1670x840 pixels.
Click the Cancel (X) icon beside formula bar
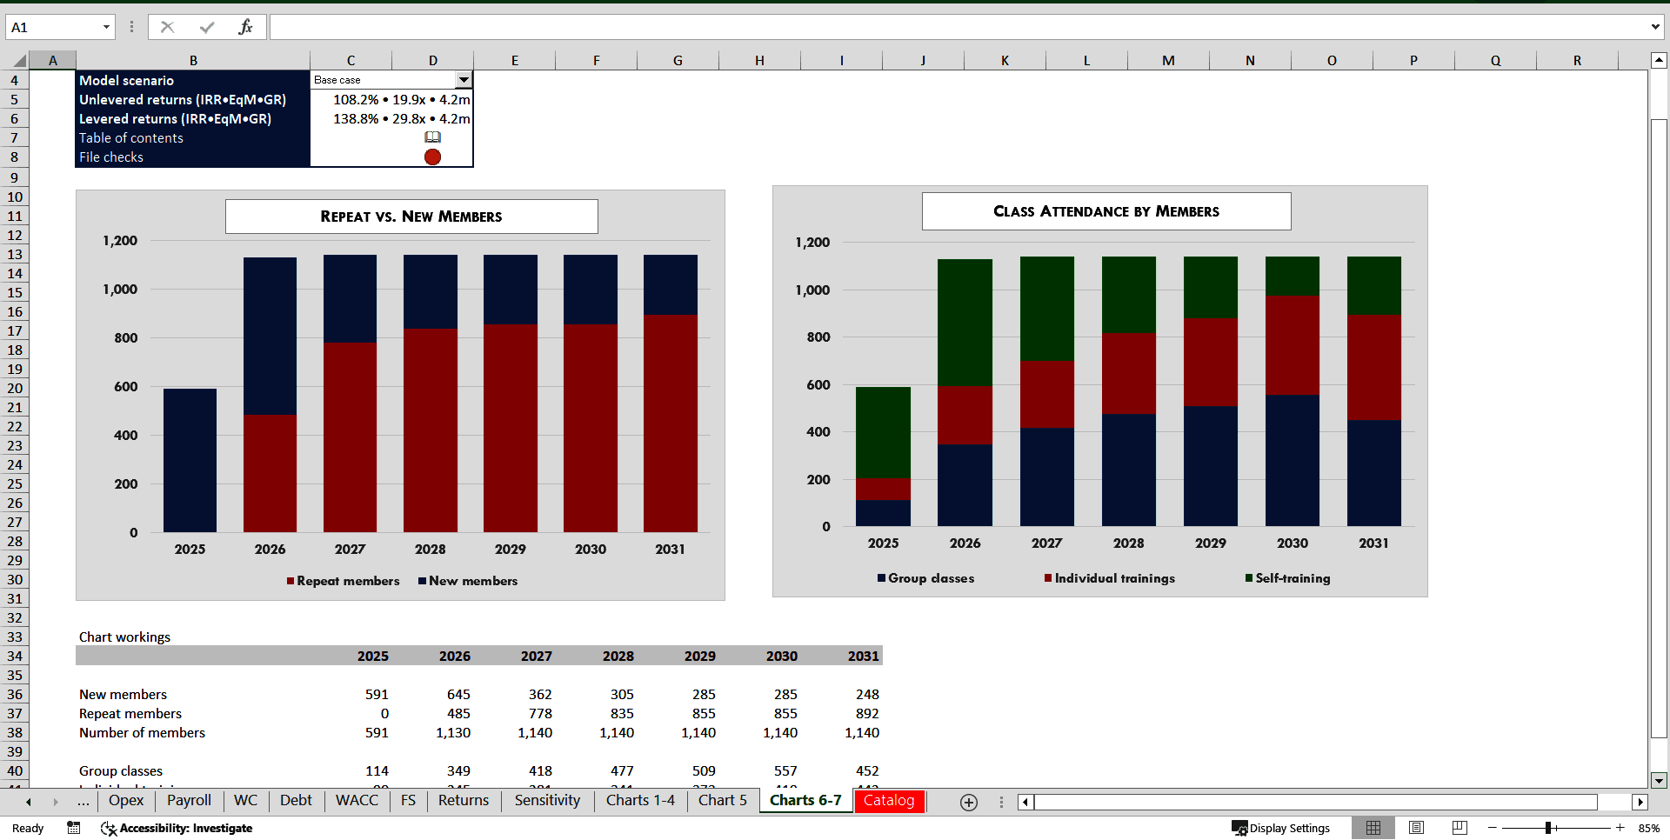pyautogui.click(x=167, y=26)
